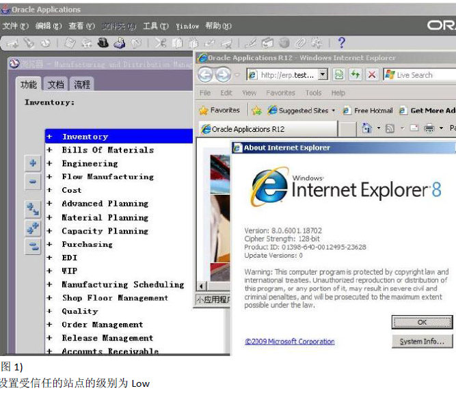Screen dimensions: 456x395
Task: Open the 帮助 (H) menu
Action: tap(218, 26)
